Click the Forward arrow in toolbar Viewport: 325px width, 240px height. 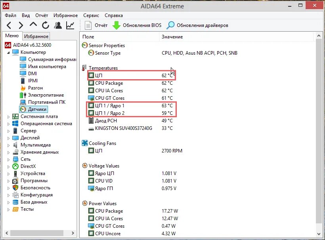point(21,25)
